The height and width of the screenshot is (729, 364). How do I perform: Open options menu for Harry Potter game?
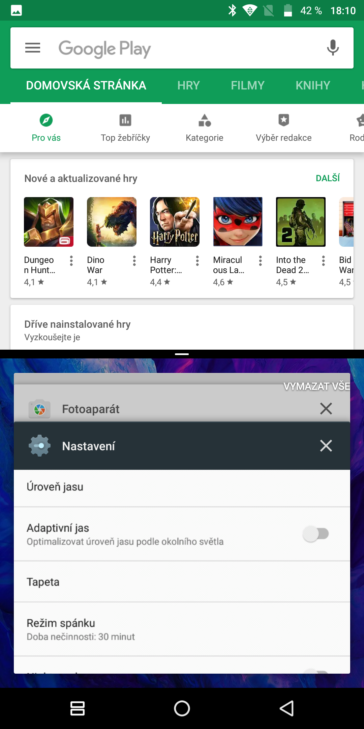[x=197, y=261]
